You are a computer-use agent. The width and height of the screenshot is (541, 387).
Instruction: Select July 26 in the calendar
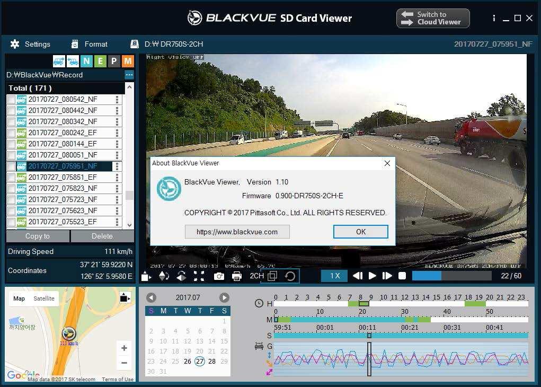(x=188, y=362)
